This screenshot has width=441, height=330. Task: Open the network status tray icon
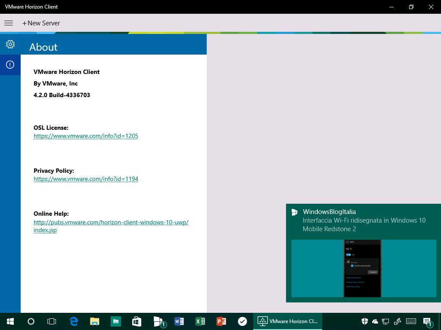click(385, 321)
